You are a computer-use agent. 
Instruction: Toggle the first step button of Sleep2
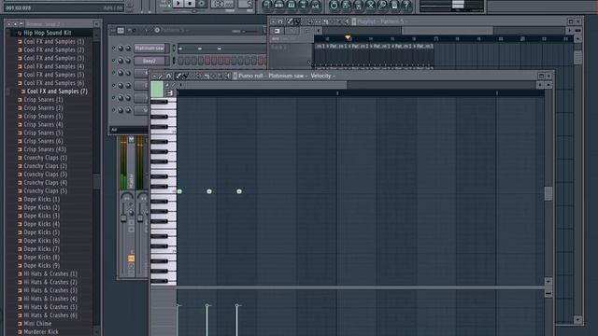180,61
